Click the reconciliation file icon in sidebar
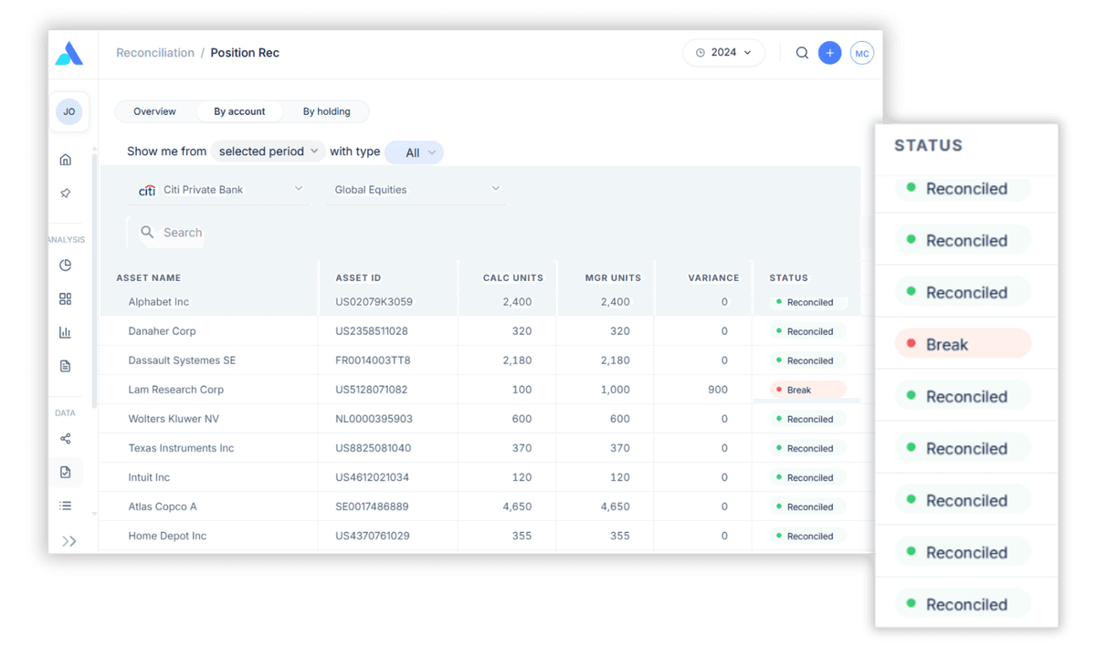 click(66, 473)
